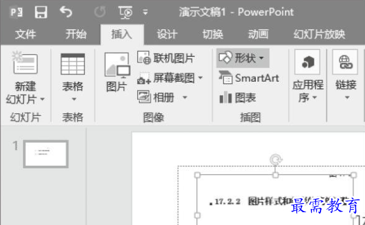This screenshot has width=365, height=225.
Task: Click top-left resize handle of selected picture
Action: click(x=197, y=175)
